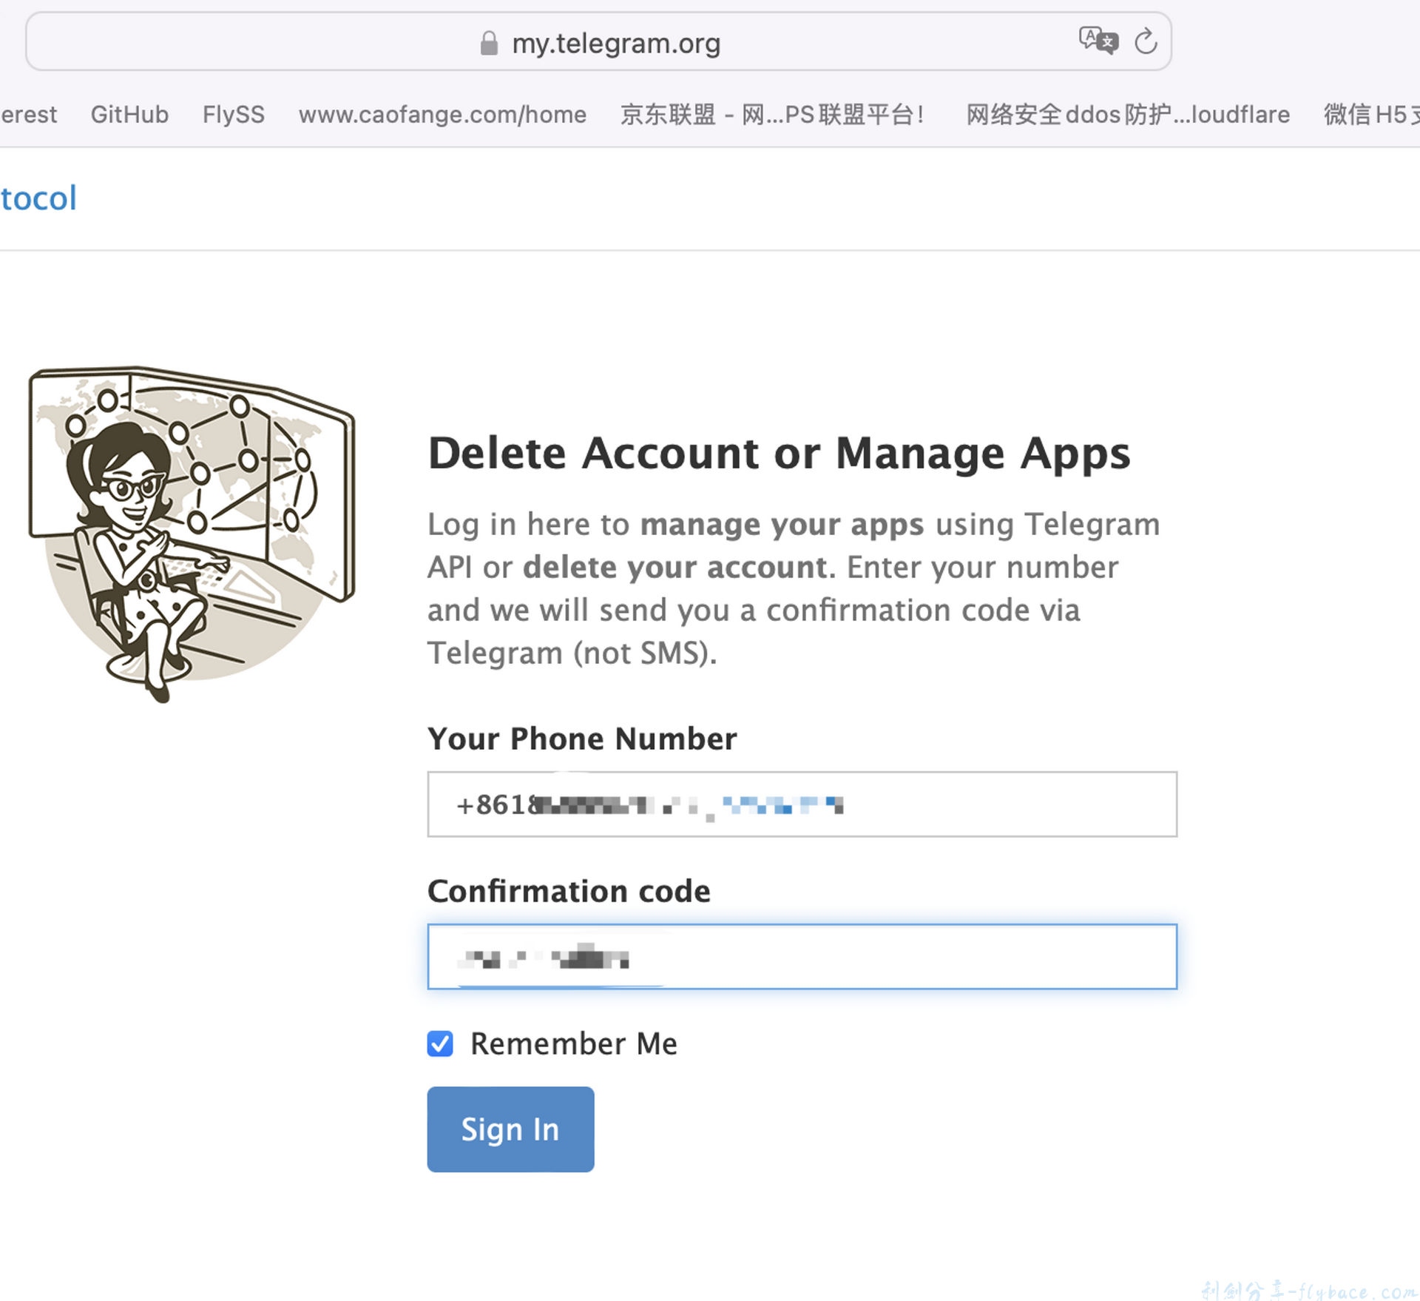Open the GitHub bookmark
This screenshot has width=1420, height=1301.
point(129,115)
